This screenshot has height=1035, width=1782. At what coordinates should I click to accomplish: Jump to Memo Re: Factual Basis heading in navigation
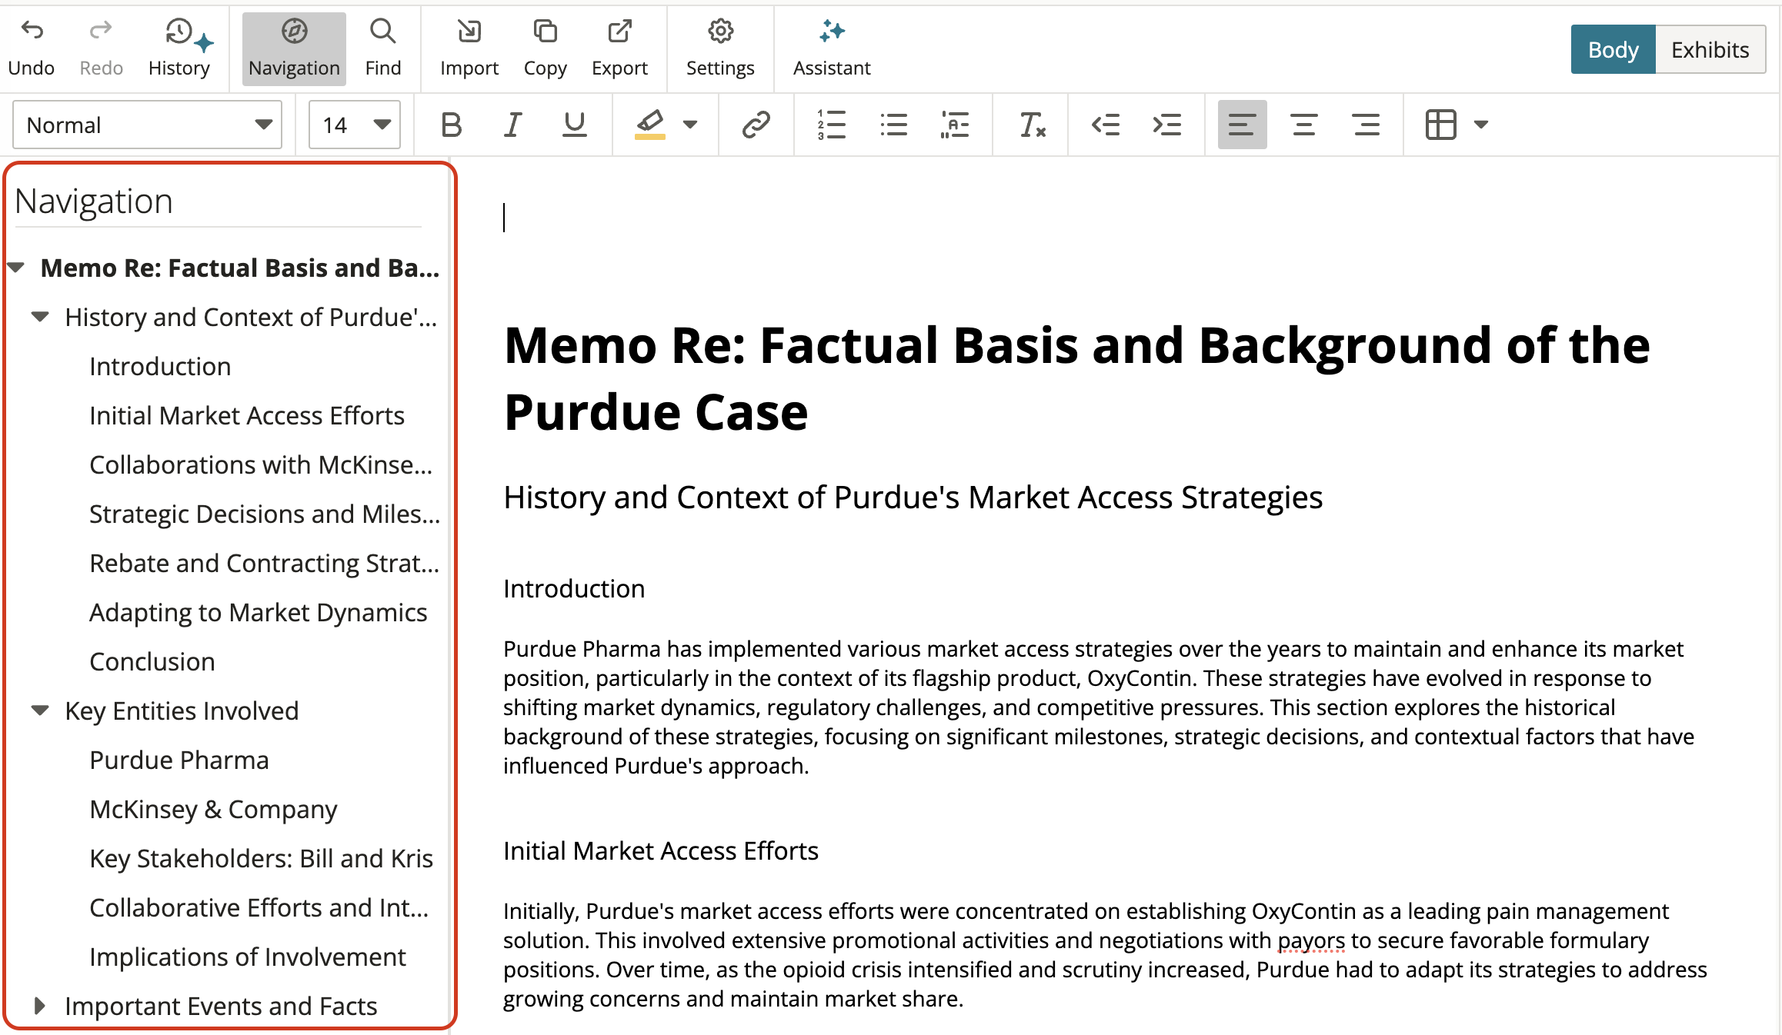pos(240,268)
